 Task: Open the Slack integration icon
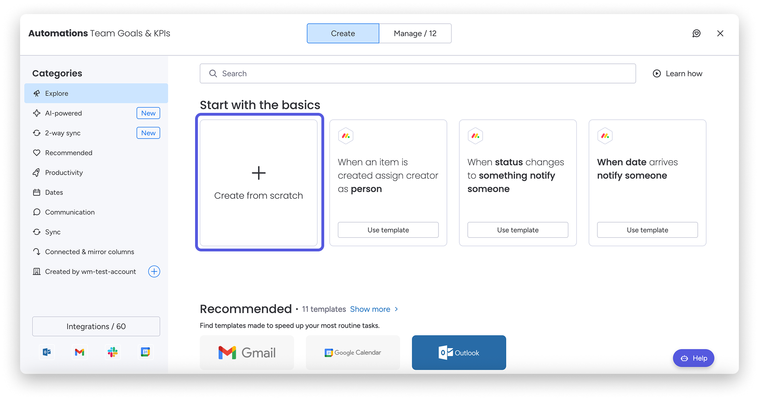click(x=113, y=352)
